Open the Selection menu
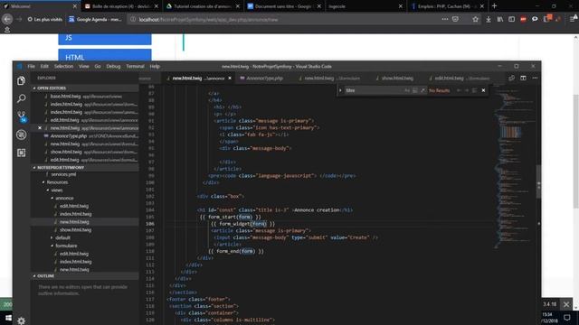The height and width of the screenshot is (325, 579). click(63, 66)
